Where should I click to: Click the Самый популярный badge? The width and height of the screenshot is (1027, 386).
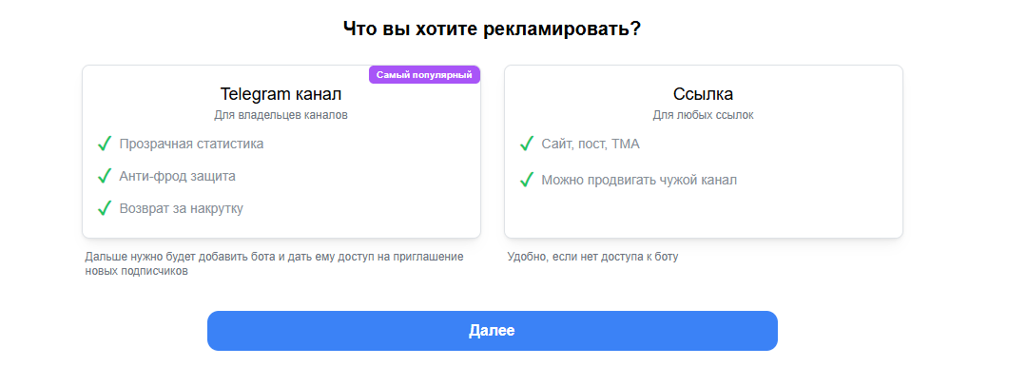click(424, 74)
